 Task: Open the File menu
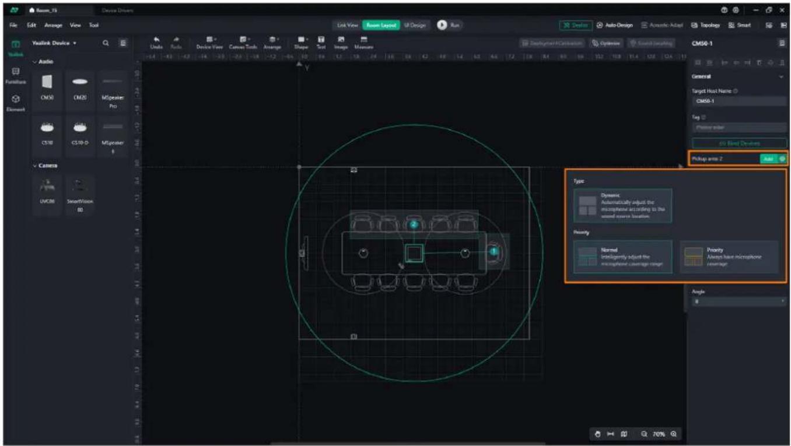click(13, 25)
